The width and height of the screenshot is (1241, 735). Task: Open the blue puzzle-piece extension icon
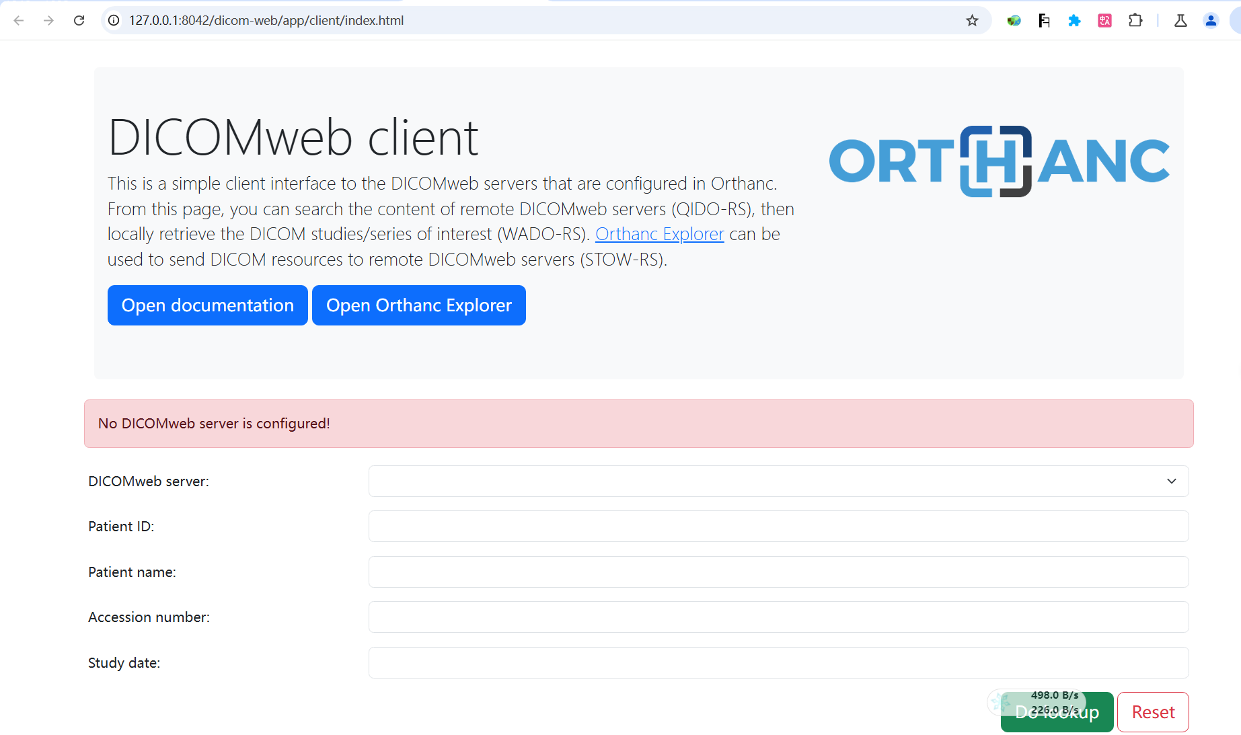point(1074,20)
